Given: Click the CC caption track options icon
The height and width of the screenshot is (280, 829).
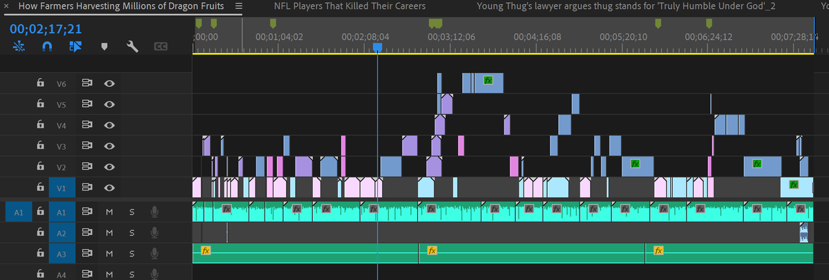Looking at the screenshot, I should [x=160, y=47].
